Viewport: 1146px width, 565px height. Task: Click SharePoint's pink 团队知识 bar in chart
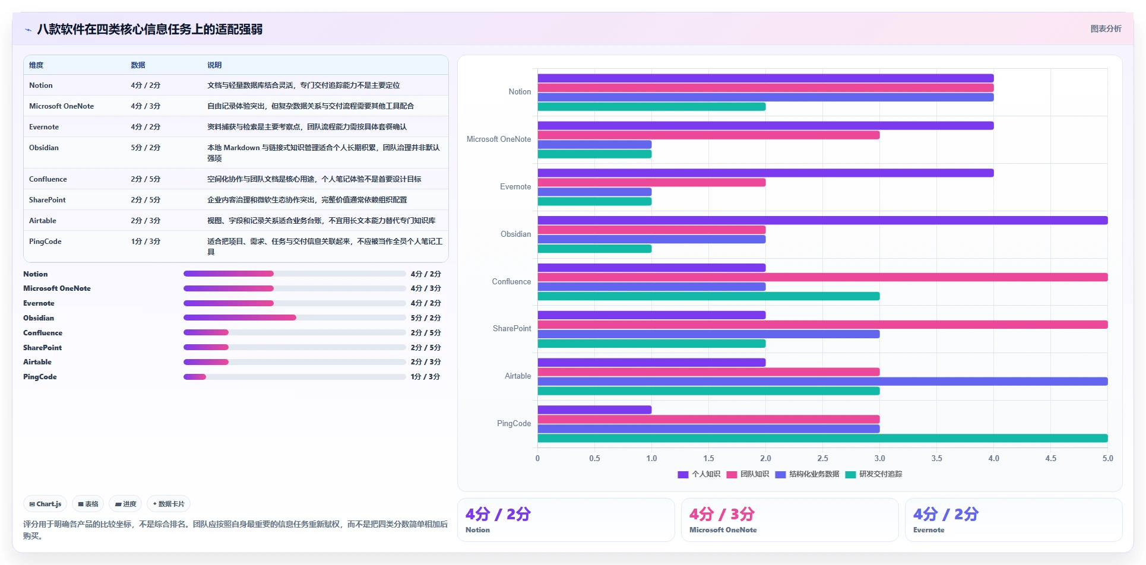(x=822, y=325)
